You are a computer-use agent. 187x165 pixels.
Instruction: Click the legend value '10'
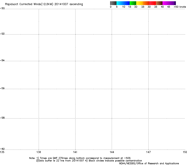[x=124, y=7]
